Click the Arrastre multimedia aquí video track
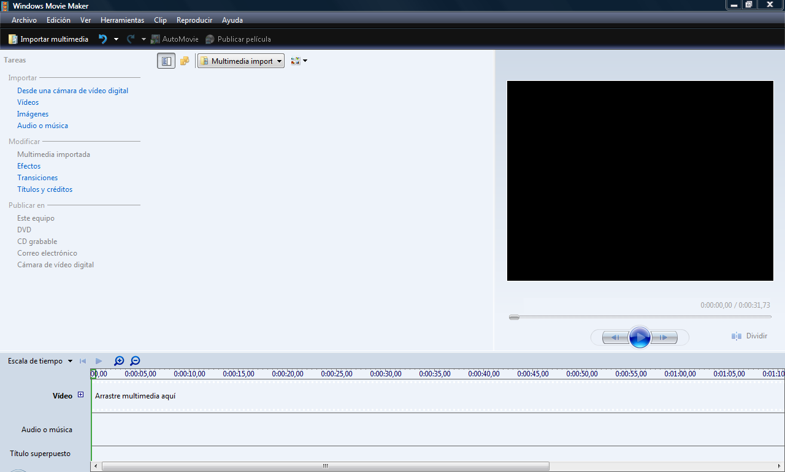 pyautogui.click(x=438, y=396)
